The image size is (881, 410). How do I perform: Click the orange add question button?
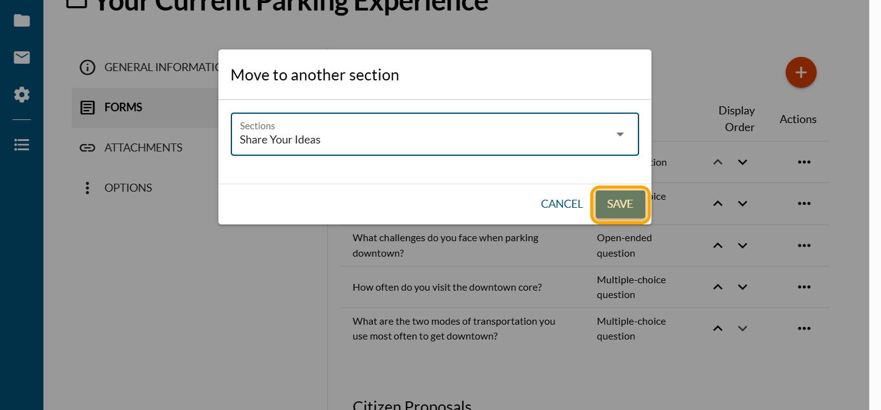(x=801, y=73)
